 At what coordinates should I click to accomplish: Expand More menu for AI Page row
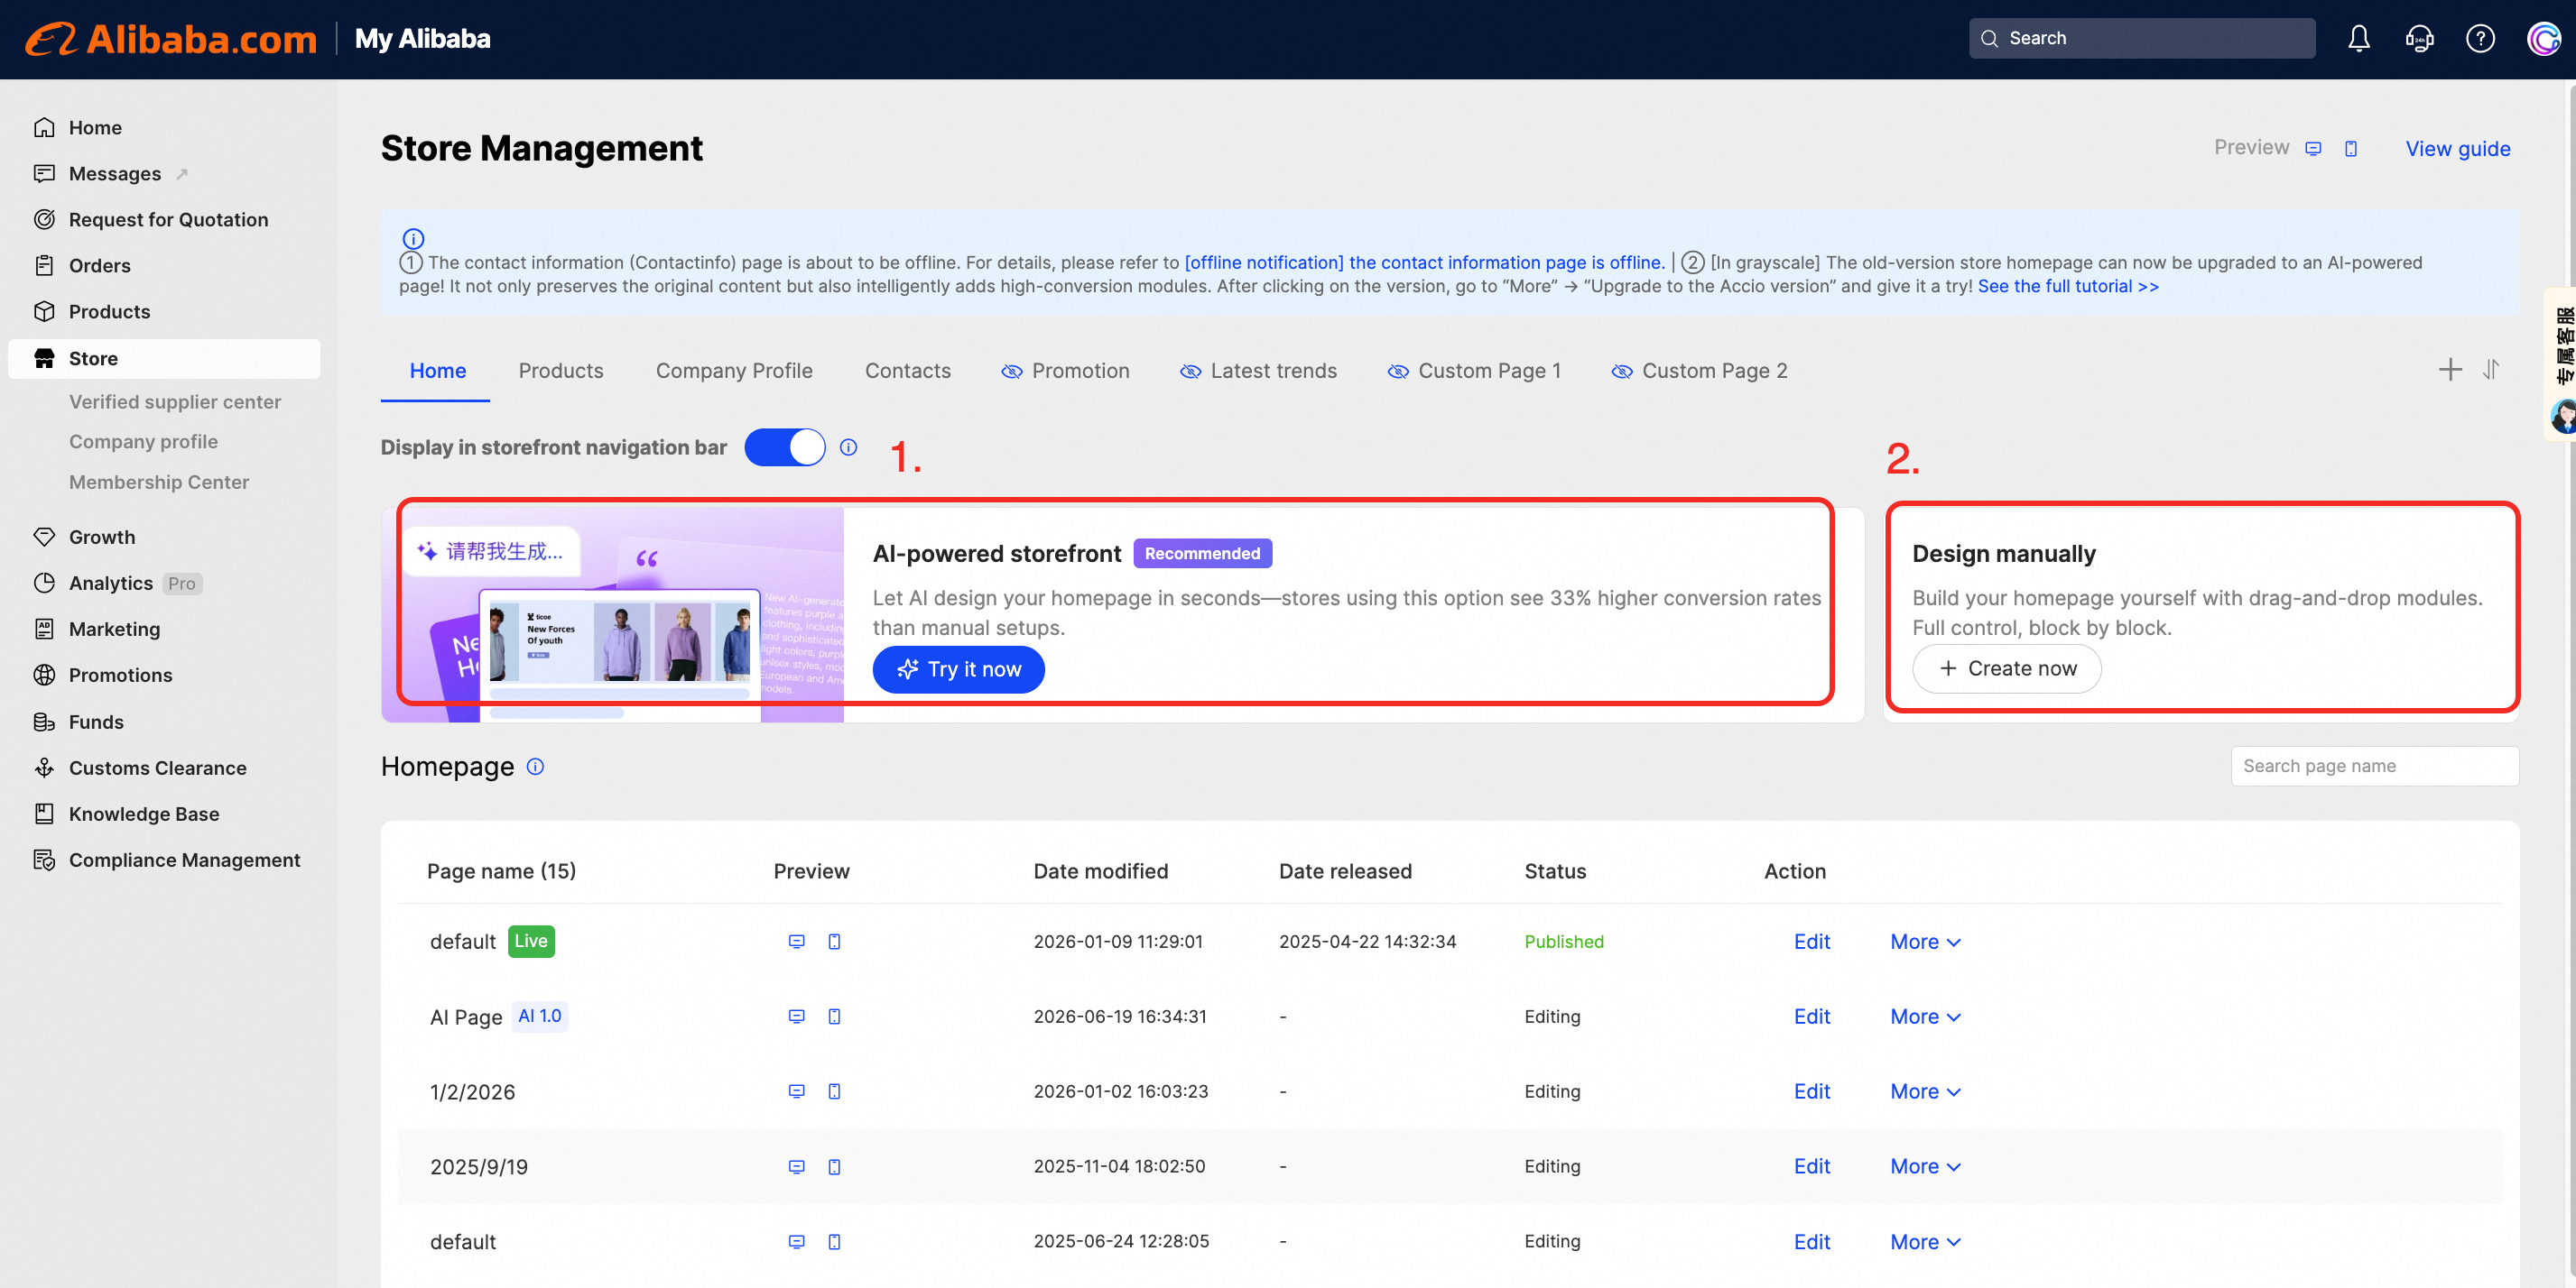[1925, 1017]
